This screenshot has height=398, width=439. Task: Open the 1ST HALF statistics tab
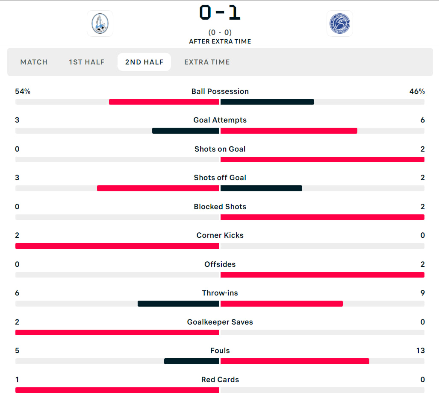click(x=87, y=62)
